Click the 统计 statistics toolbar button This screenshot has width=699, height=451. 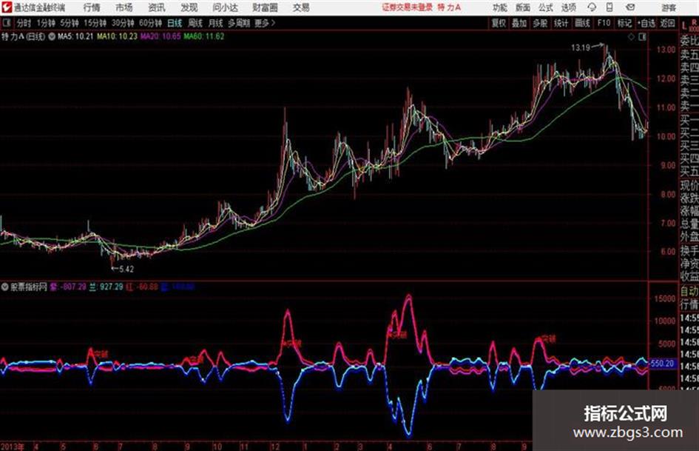coord(561,23)
